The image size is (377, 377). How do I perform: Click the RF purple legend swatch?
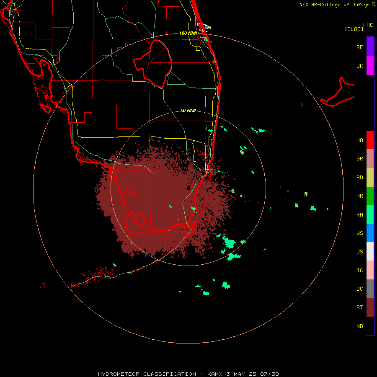[x=370, y=47]
